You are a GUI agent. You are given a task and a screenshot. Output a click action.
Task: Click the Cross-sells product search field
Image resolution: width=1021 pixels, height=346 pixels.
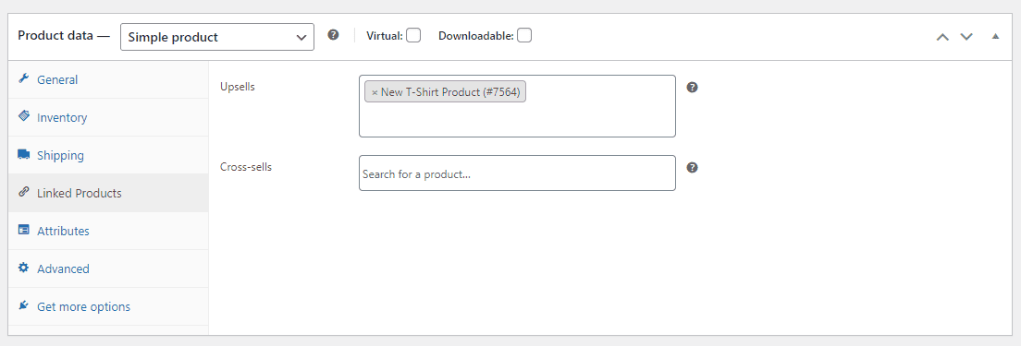[x=517, y=173]
